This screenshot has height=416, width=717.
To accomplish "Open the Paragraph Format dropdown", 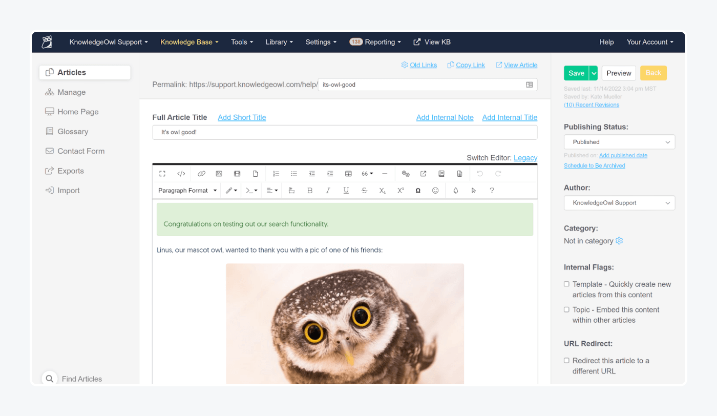I will coord(187,190).
